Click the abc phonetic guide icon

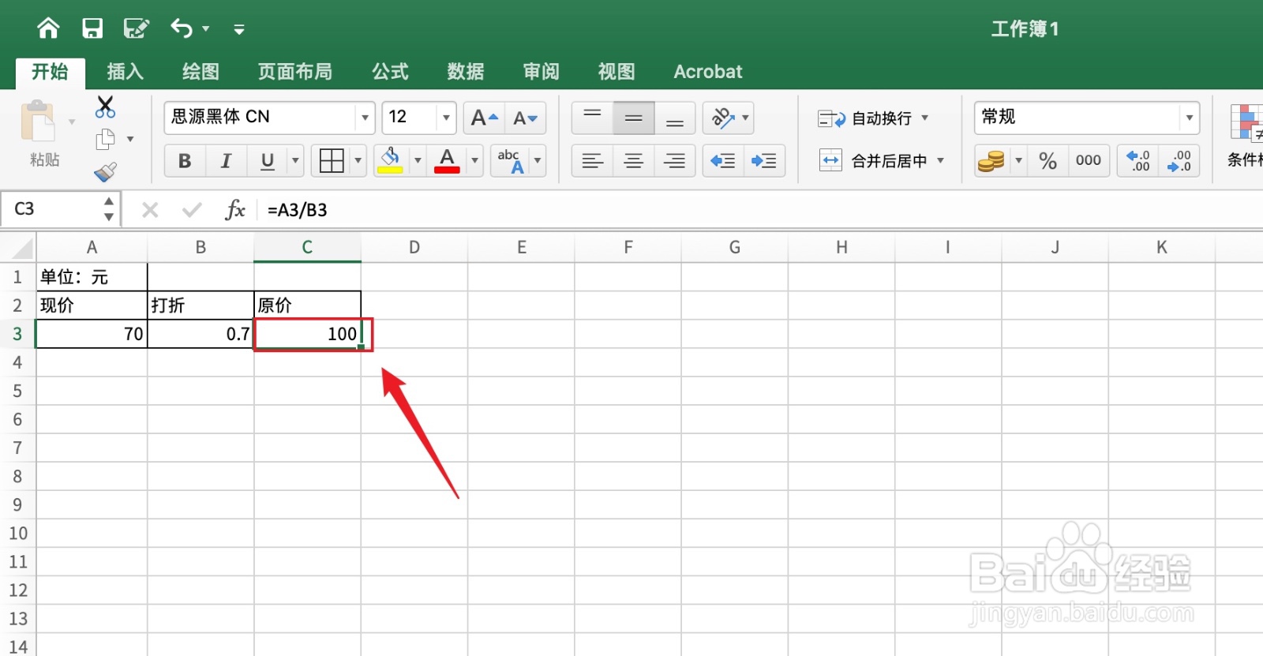pyautogui.click(x=511, y=161)
